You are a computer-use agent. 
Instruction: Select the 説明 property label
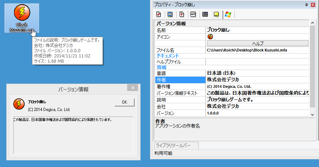click(161, 100)
